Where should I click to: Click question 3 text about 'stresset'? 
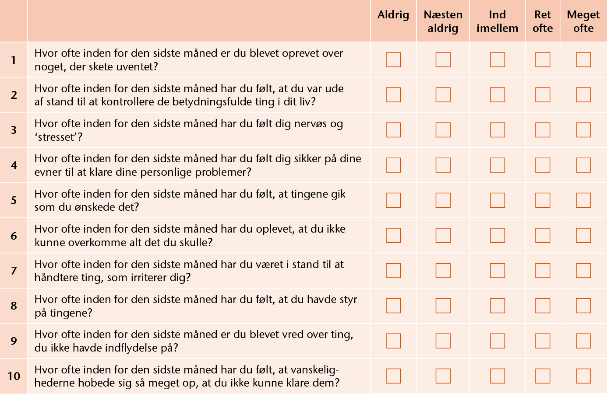point(189,130)
